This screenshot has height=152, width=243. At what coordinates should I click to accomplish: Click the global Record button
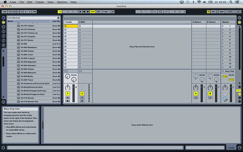88,12
